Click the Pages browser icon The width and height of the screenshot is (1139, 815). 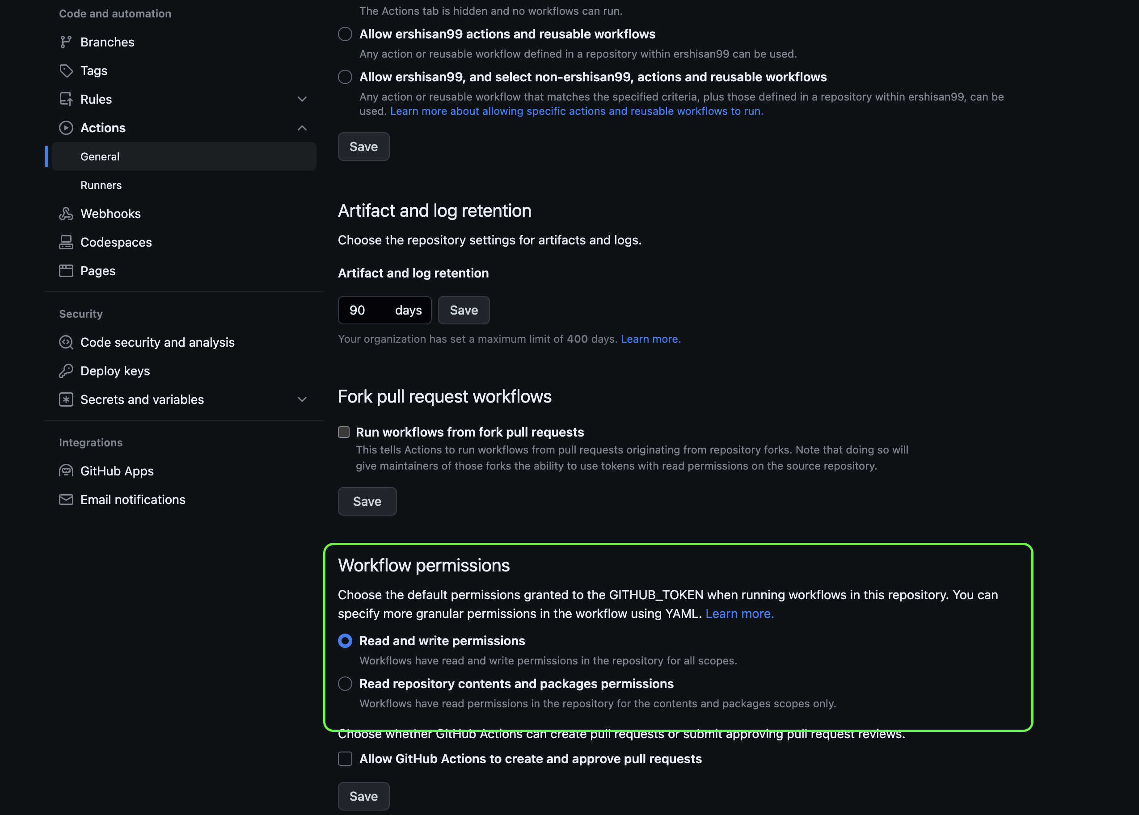tap(66, 271)
